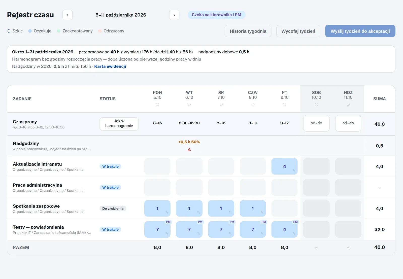The width and height of the screenshot is (403, 279).
Task: Click Friday working time 9–17
Action: point(284,123)
